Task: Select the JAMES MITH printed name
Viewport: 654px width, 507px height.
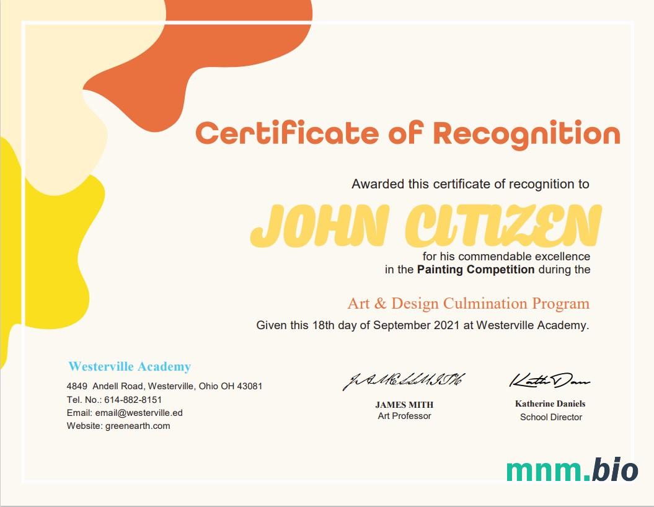Action: click(404, 405)
